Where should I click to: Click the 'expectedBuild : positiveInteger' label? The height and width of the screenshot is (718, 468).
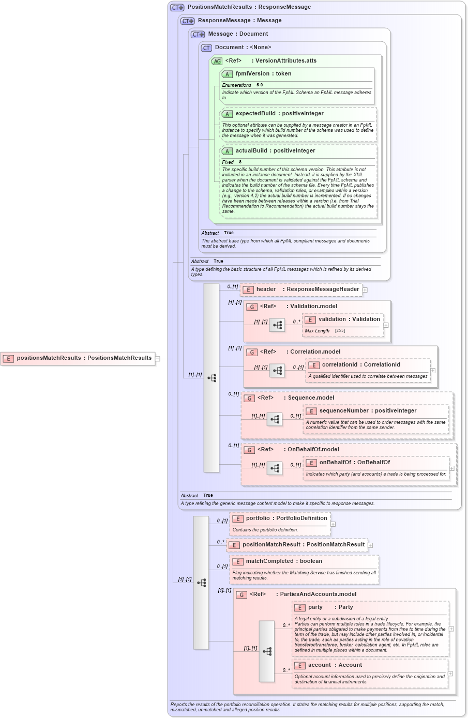point(279,114)
